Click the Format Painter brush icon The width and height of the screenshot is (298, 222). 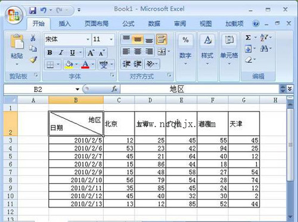pyautogui.click(x=33, y=60)
